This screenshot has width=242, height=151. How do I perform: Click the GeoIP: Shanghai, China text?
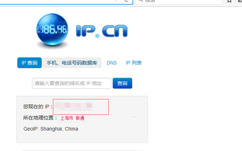click(x=51, y=129)
